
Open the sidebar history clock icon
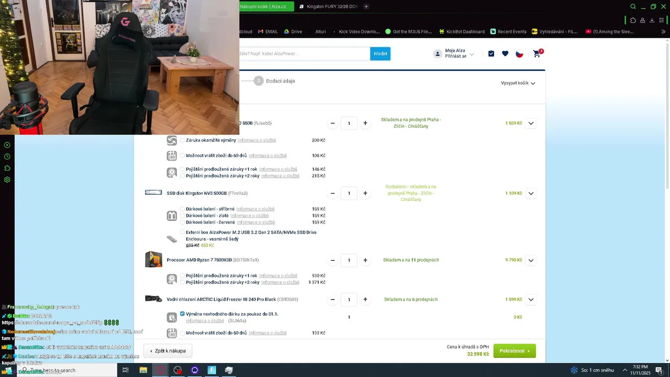tap(7, 157)
